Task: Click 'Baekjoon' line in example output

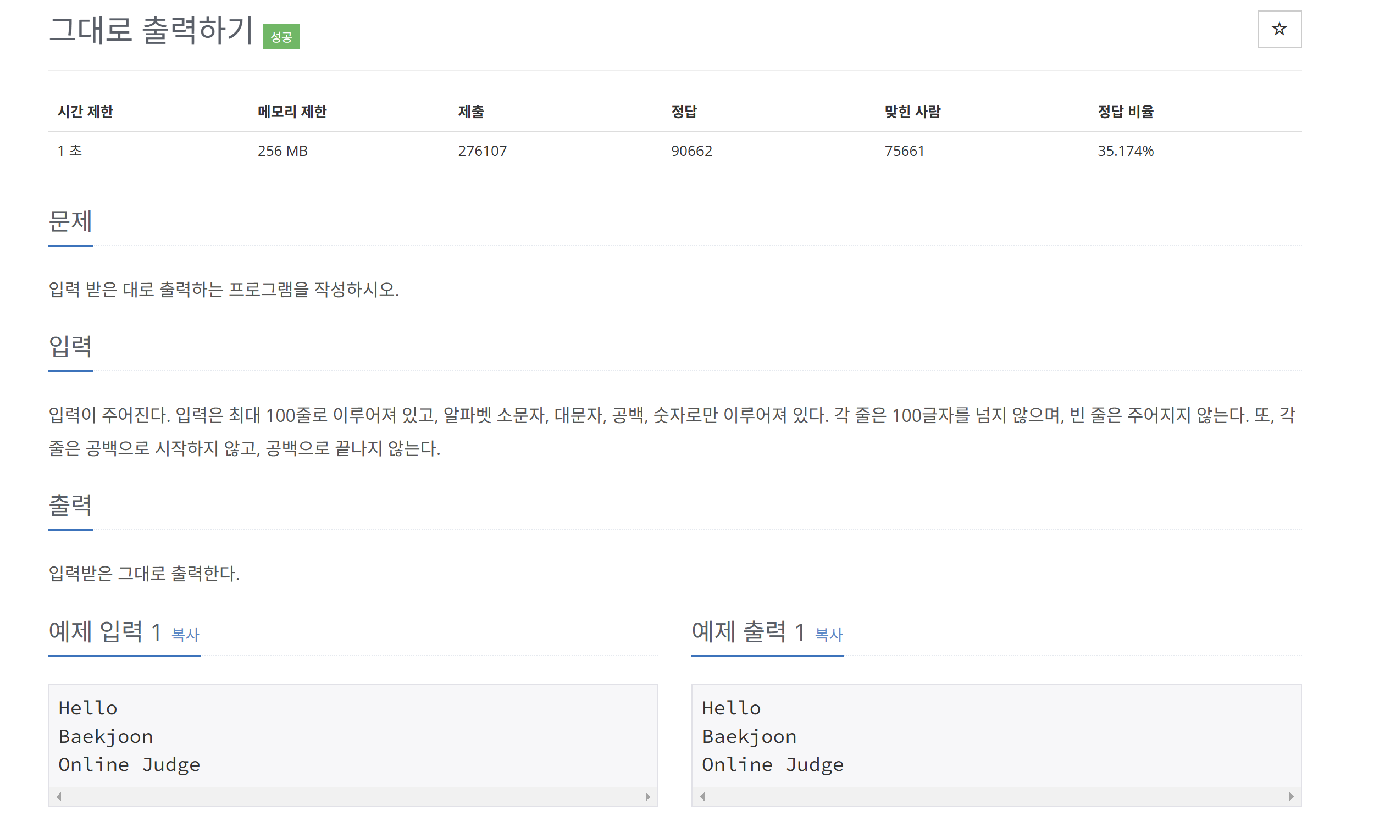Action: coord(749,737)
